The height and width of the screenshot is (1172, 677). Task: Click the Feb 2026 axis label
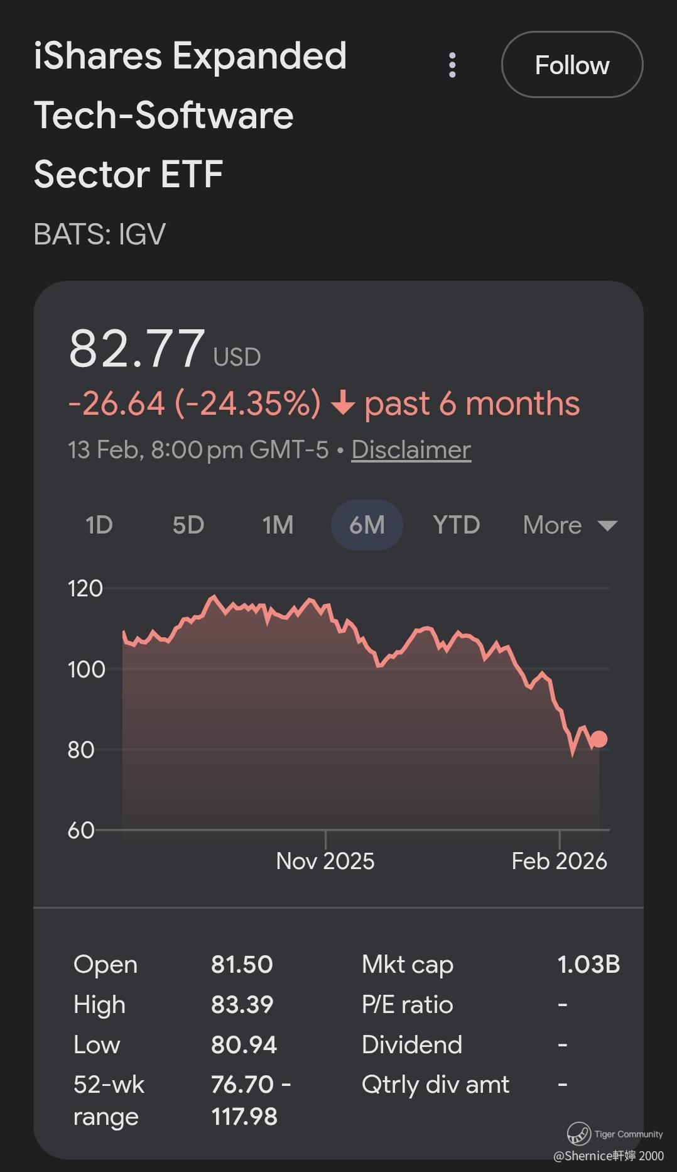559,860
